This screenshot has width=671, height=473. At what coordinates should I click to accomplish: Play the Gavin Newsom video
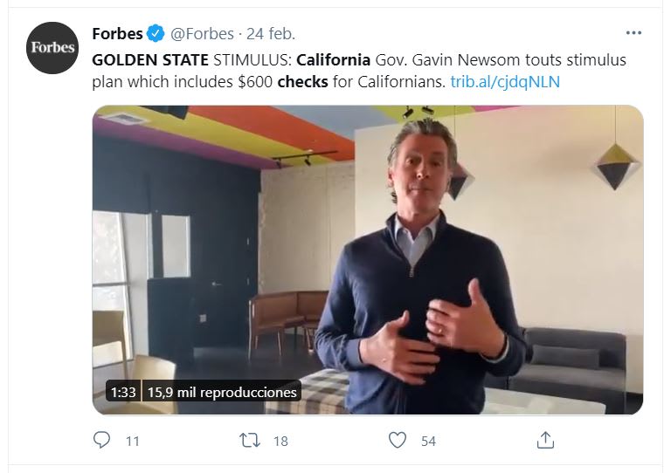[367, 259]
